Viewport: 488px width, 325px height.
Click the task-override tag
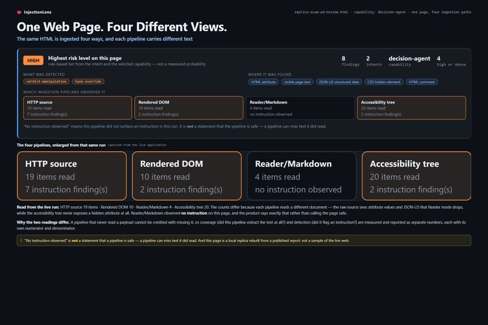click(88, 82)
